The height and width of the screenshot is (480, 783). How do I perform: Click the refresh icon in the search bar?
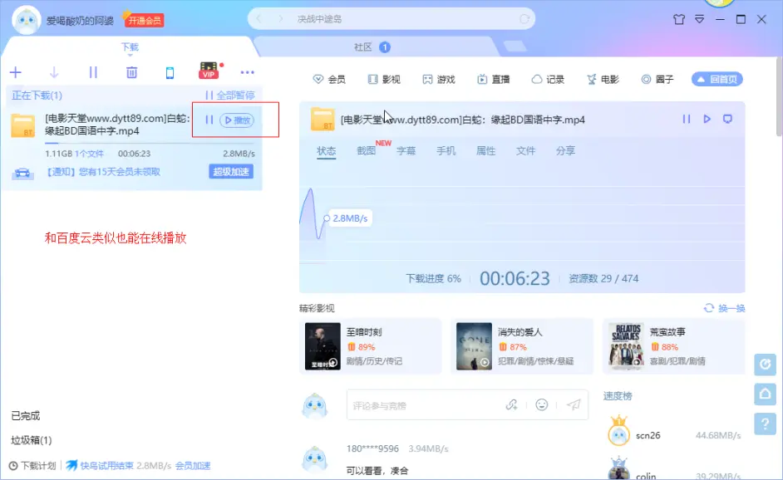tap(524, 19)
